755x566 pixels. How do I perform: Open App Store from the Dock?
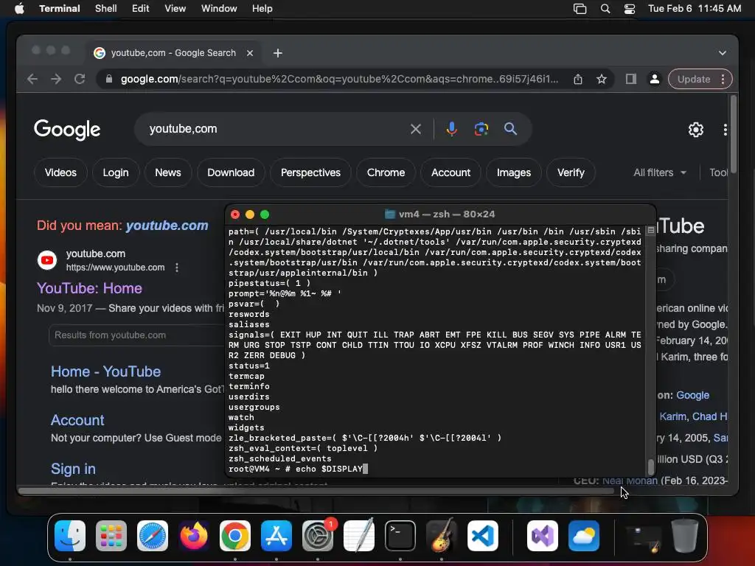click(x=276, y=536)
